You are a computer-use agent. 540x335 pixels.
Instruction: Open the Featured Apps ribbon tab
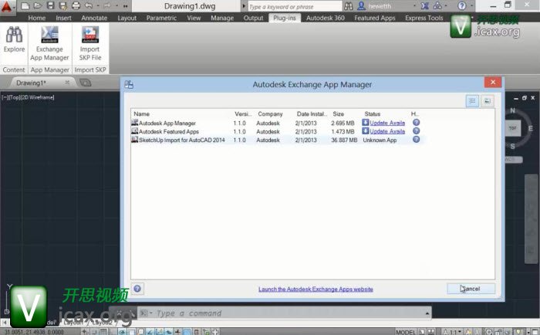pyautogui.click(x=375, y=18)
